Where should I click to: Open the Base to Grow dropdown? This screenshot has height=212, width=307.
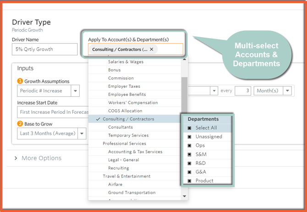[82, 134]
